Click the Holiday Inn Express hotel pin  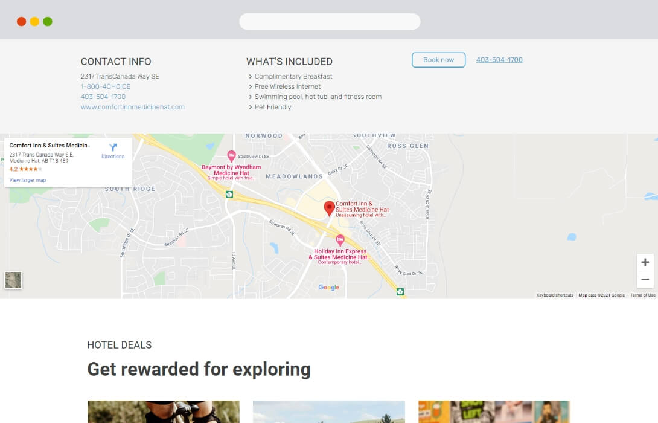[x=340, y=241]
